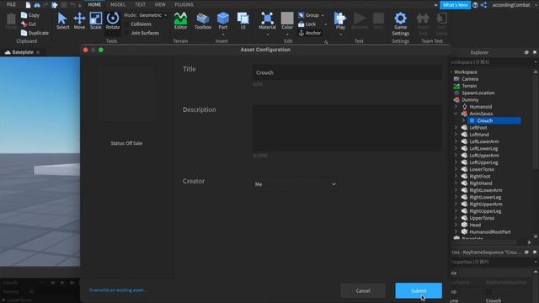Click the Cut clipboard button
The height and width of the screenshot is (303, 539).
(29, 24)
